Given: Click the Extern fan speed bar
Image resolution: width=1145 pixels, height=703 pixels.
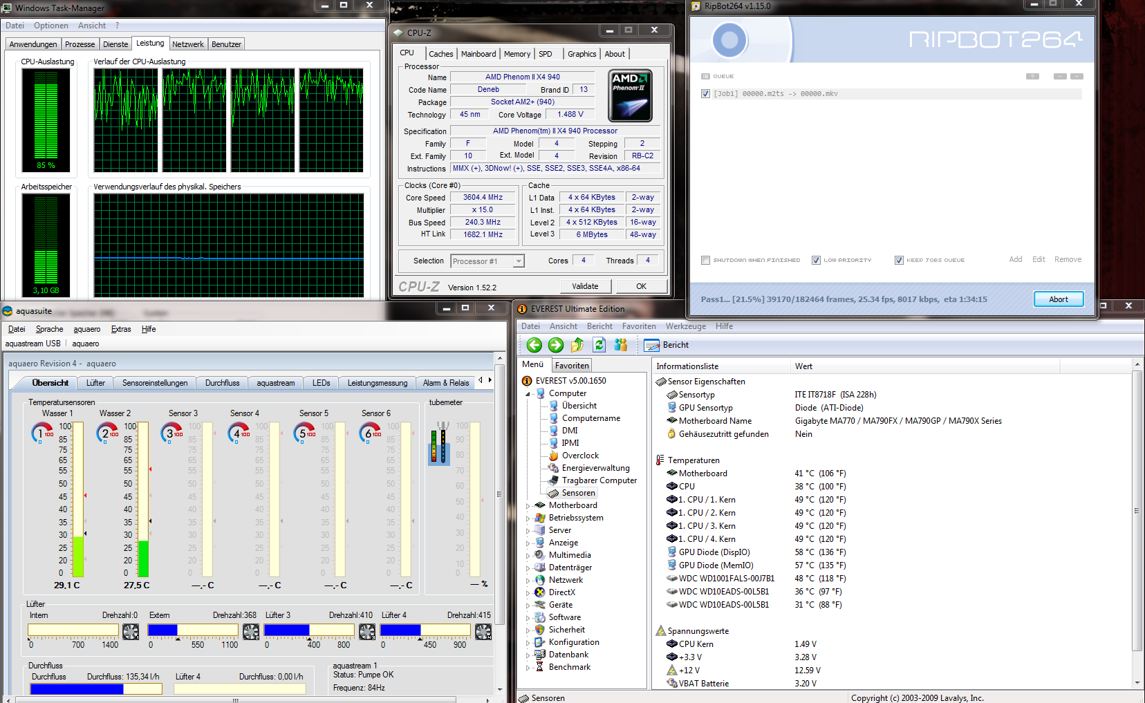Looking at the screenshot, I should 193,630.
